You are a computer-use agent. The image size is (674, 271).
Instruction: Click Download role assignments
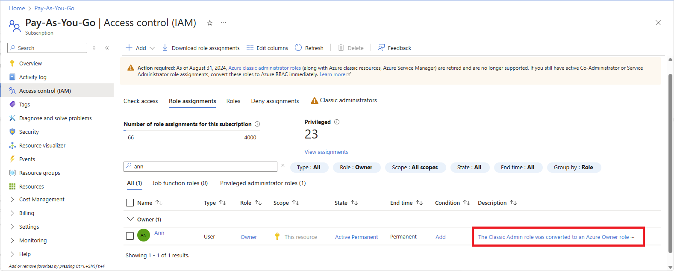(x=200, y=48)
